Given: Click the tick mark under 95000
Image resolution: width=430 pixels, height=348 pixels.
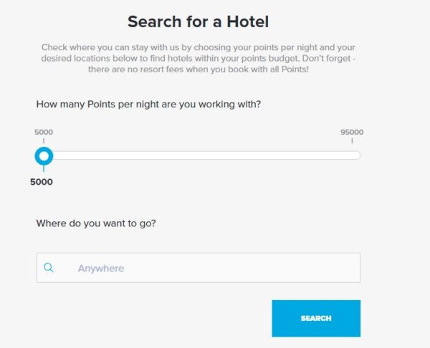Looking at the screenshot, I should click(352, 140).
